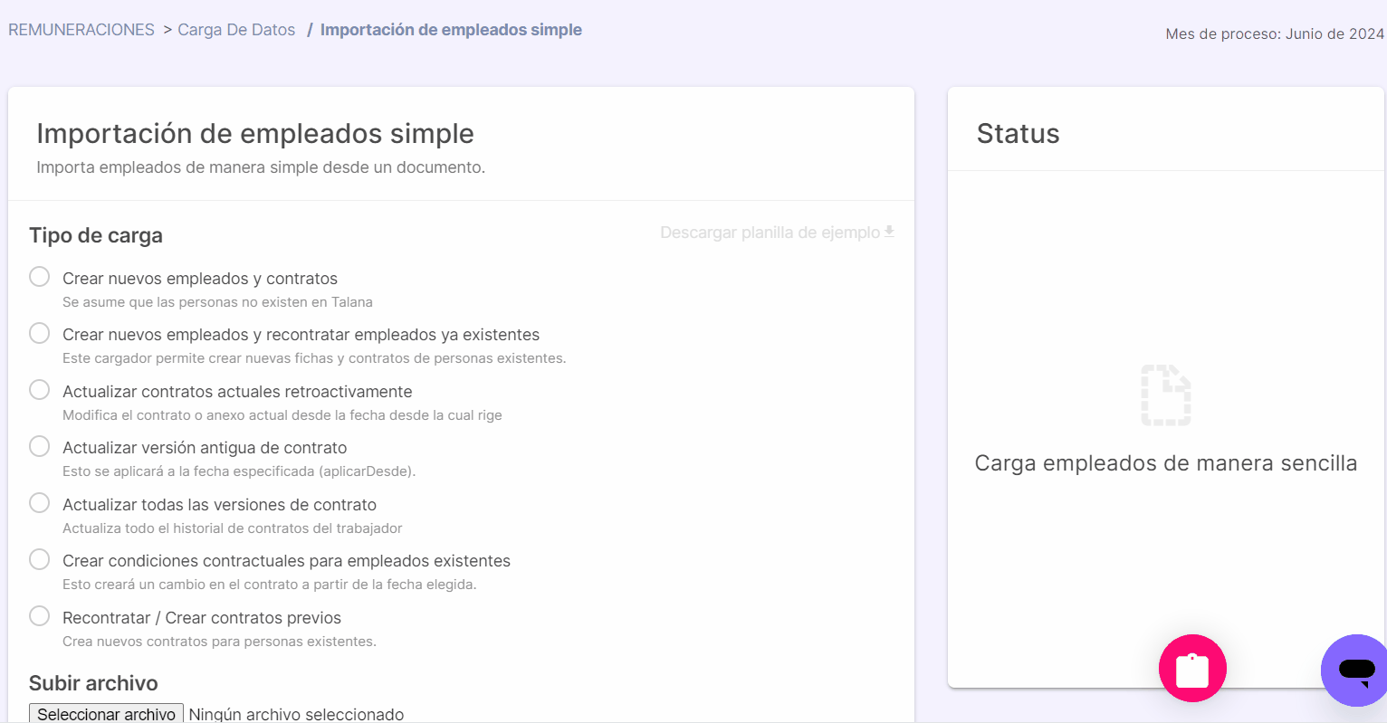Click 'Esto se aplicará a la fecha especificada' description
Screen dimensions: 1387x723
[239, 471]
